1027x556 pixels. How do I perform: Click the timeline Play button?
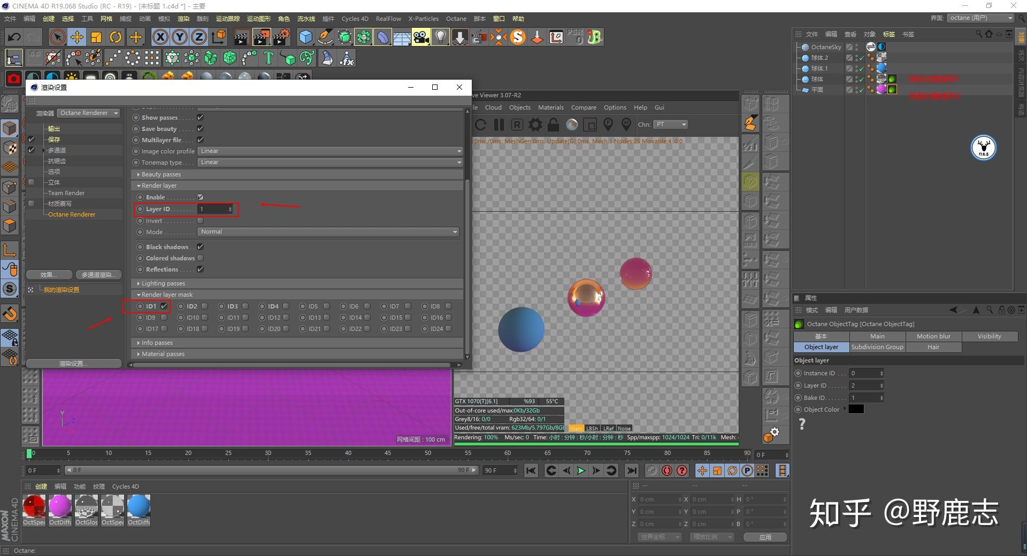pos(581,470)
